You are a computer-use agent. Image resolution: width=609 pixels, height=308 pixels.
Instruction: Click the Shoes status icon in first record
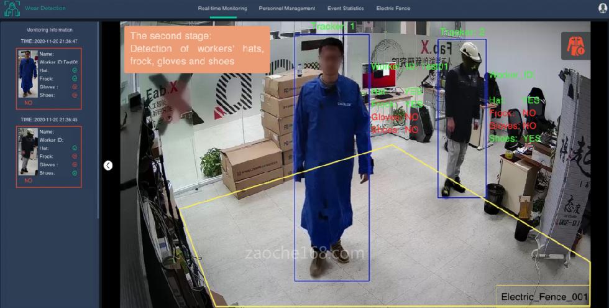75,95
